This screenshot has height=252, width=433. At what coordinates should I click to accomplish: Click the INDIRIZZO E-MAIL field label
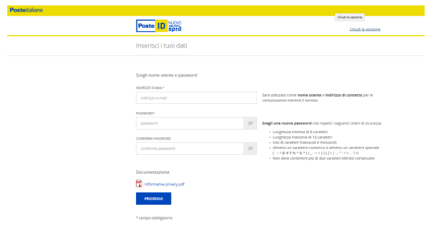coord(150,88)
